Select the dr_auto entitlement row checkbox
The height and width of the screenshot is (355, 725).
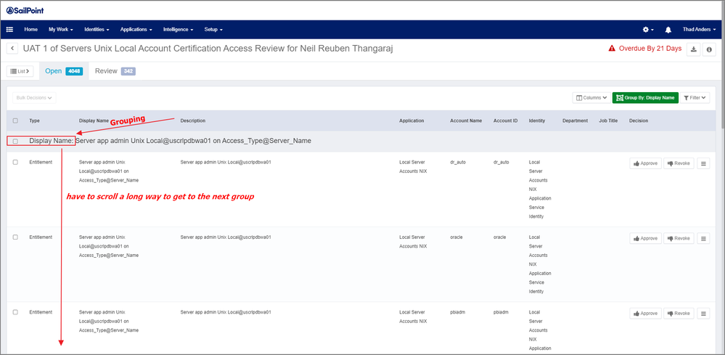click(x=15, y=163)
